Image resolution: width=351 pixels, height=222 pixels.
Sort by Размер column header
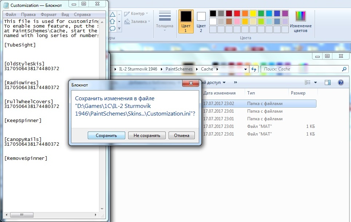(298, 93)
